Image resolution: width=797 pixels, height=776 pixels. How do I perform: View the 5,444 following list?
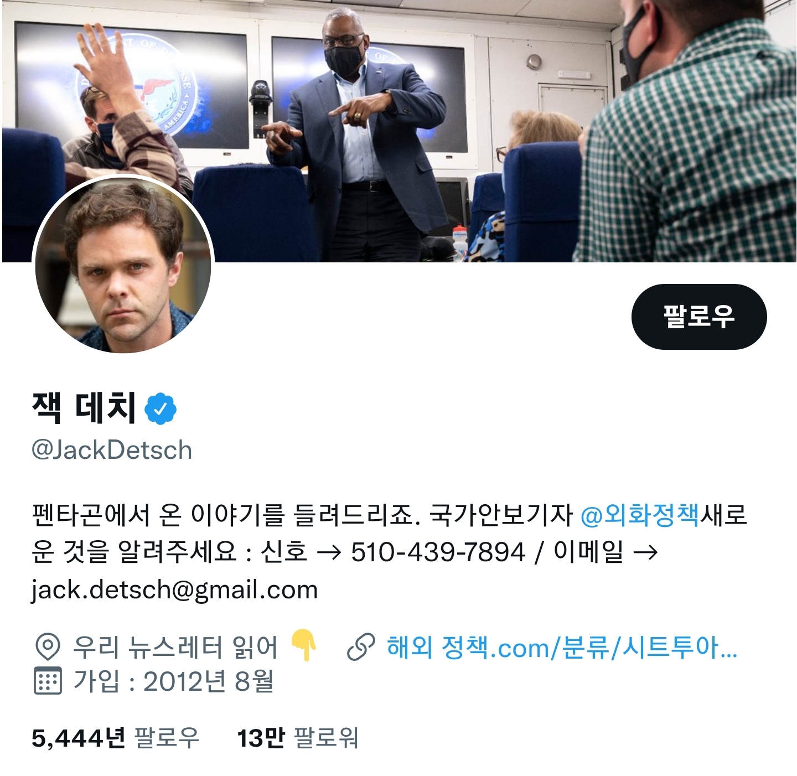click(x=115, y=738)
